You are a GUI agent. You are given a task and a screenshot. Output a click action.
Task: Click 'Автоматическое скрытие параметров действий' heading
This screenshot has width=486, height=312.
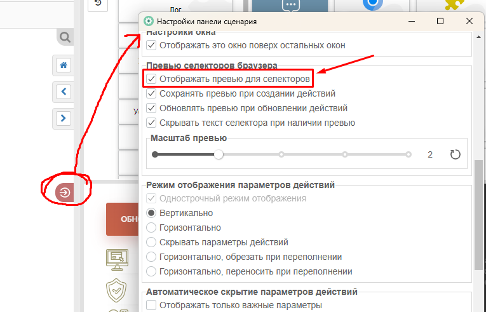pos(252,292)
